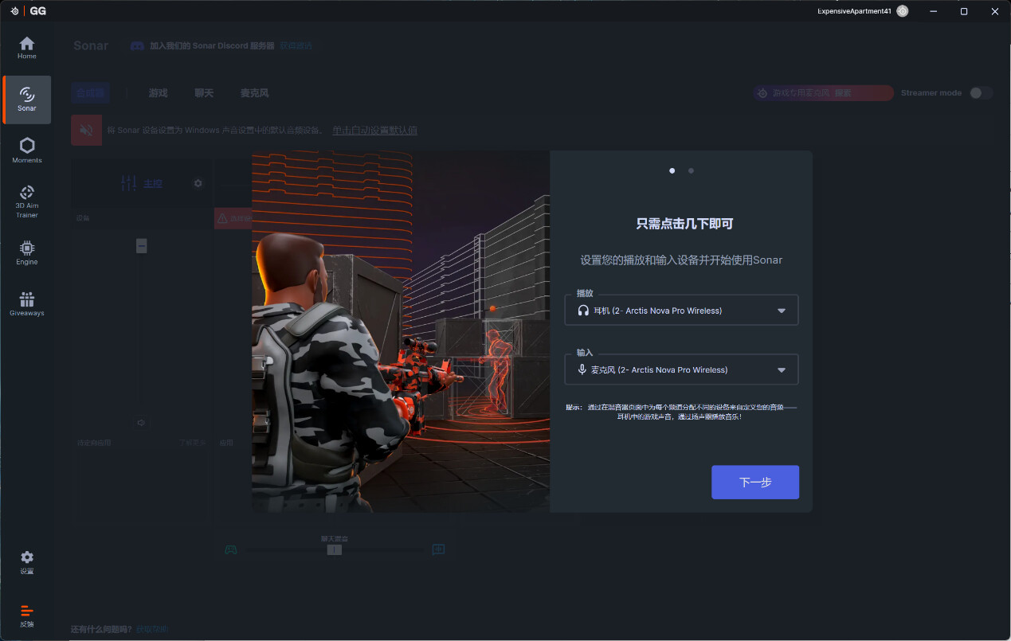Open the Home section in sidebar
This screenshot has height=641, width=1011.
[x=27, y=48]
